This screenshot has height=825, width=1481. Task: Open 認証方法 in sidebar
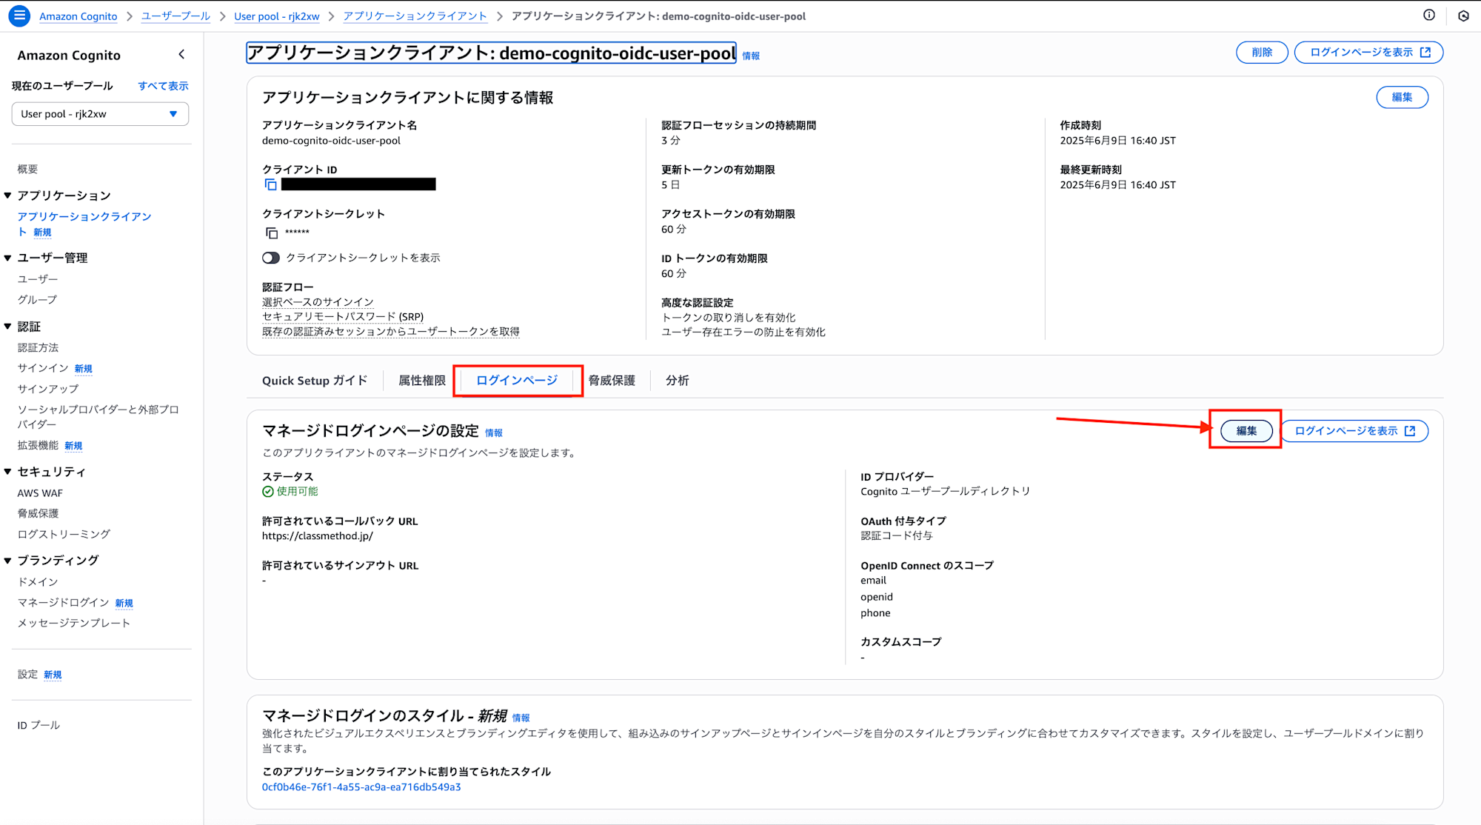38,348
